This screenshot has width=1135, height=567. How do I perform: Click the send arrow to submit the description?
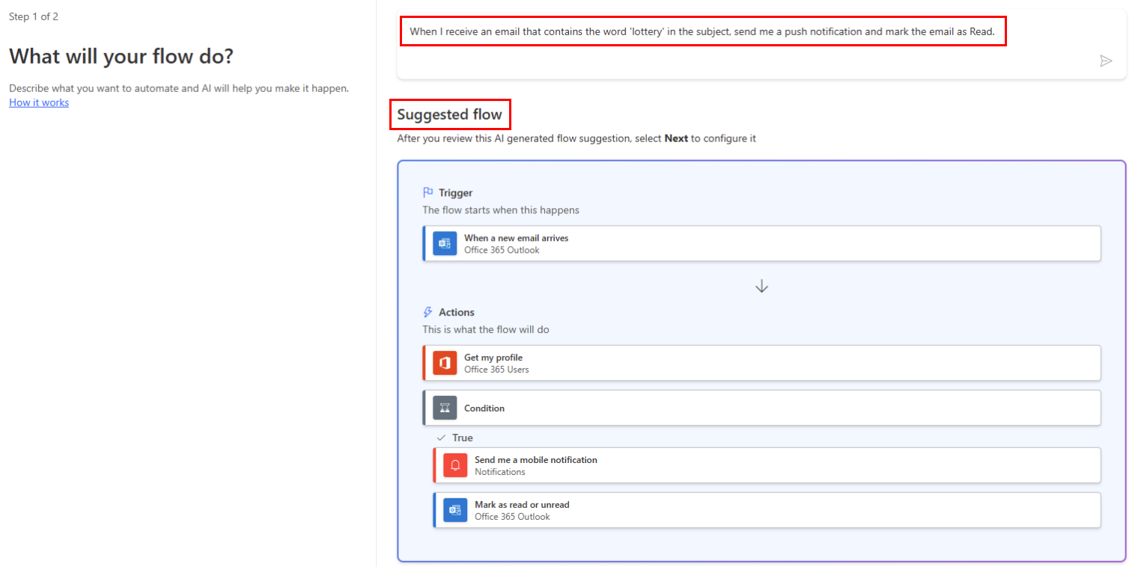pyautogui.click(x=1107, y=61)
